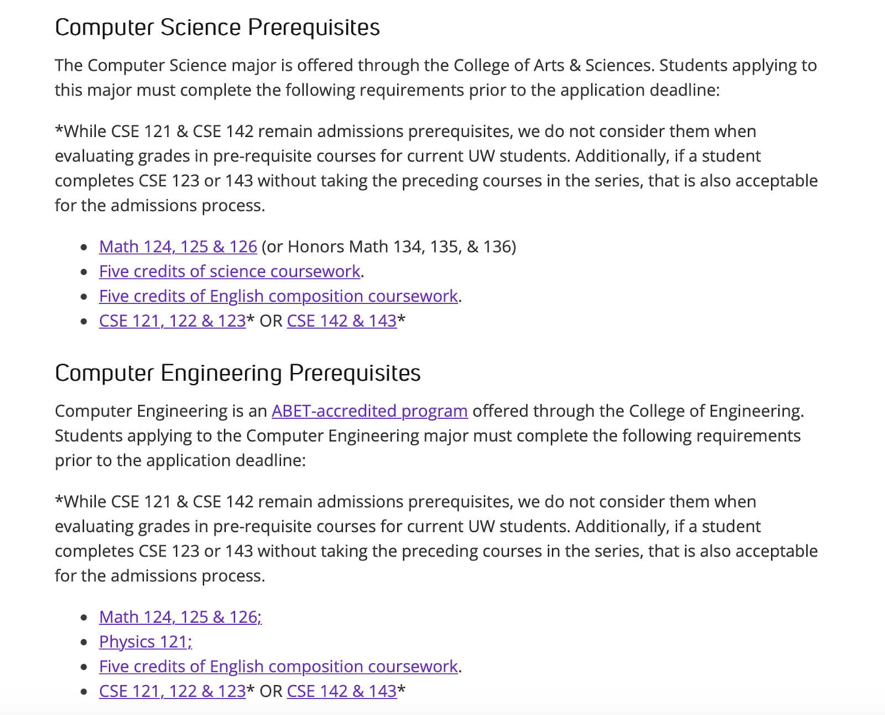This screenshot has width=885, height=715.
Task: Follow the ABET-accredited program link
Action: pos(369,411)
